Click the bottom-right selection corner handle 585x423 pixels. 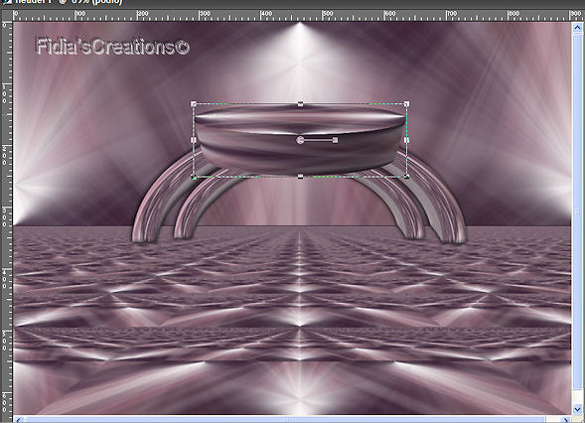point(406,177)
